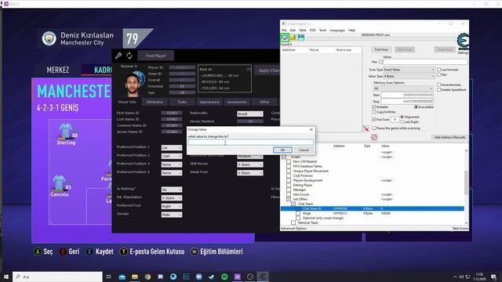Enable the Unrandomizer checkbox
This screenshot has width=502, height=282.
[x=439, y=85]
